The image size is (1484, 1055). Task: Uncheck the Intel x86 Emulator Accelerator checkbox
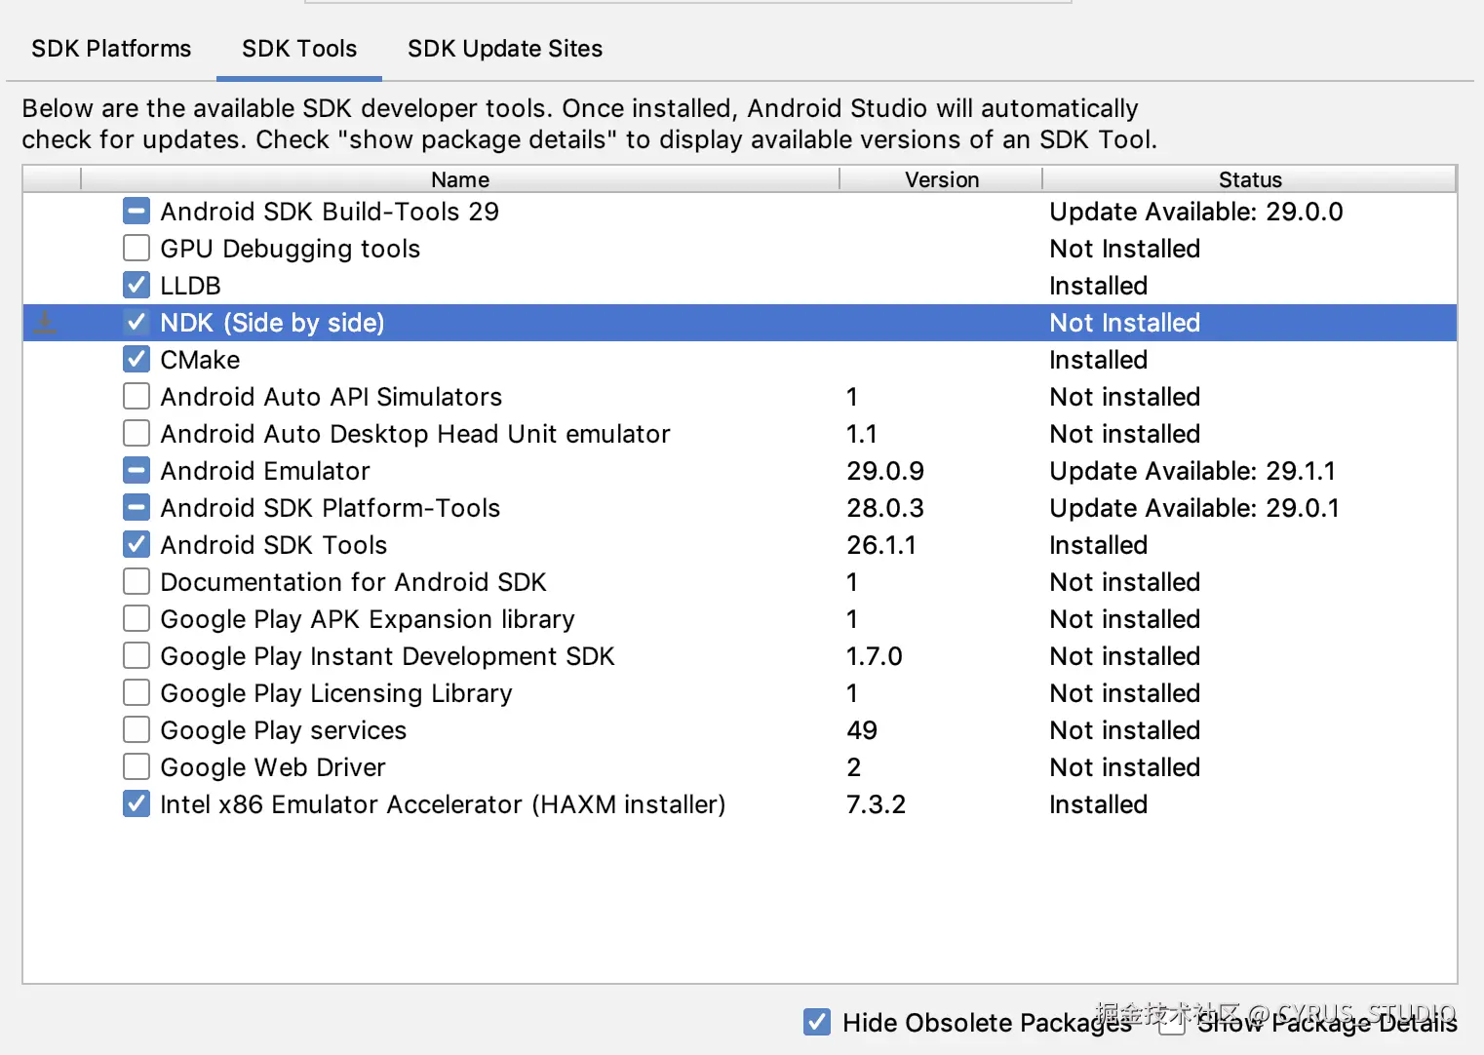[x=137, y=804]
